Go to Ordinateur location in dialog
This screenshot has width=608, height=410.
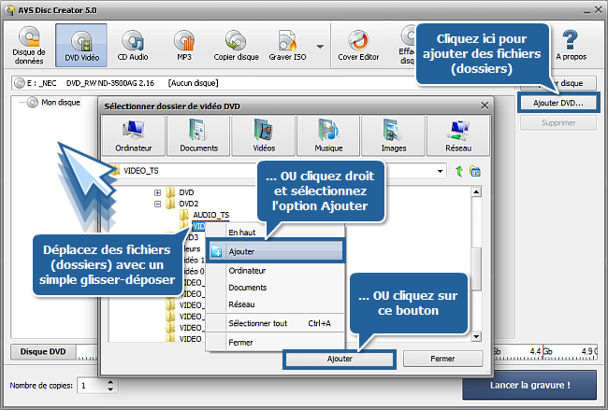click(x=134, y=135)
